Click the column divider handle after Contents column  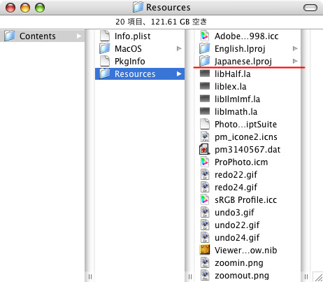tap(90, 276)
